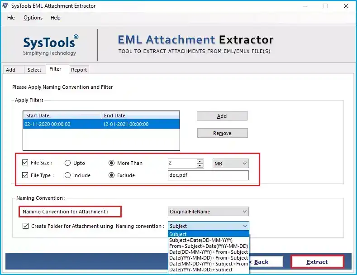Viewport: 357px width, 275px height.
Task: Decrease file size with down spinner arrow
Action: coord(200,165)
